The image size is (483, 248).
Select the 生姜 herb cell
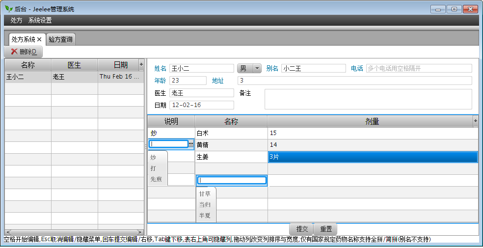pos(231,157)
